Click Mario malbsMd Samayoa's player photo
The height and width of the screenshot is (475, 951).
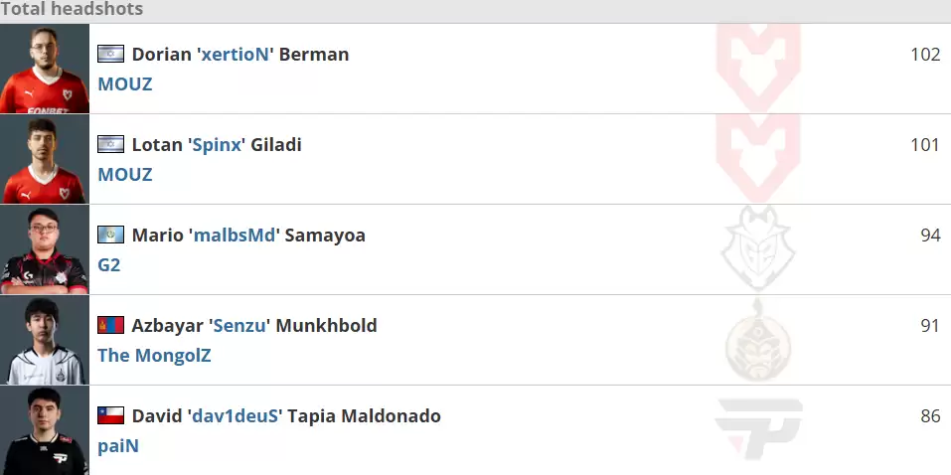point(45,249)
